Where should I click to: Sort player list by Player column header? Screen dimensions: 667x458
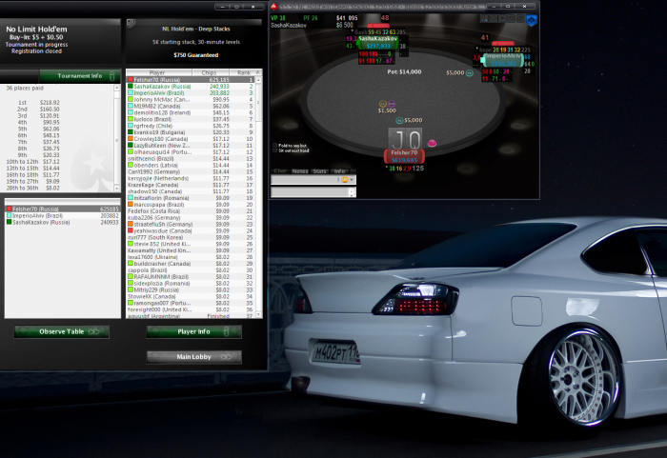coord(157,72)
